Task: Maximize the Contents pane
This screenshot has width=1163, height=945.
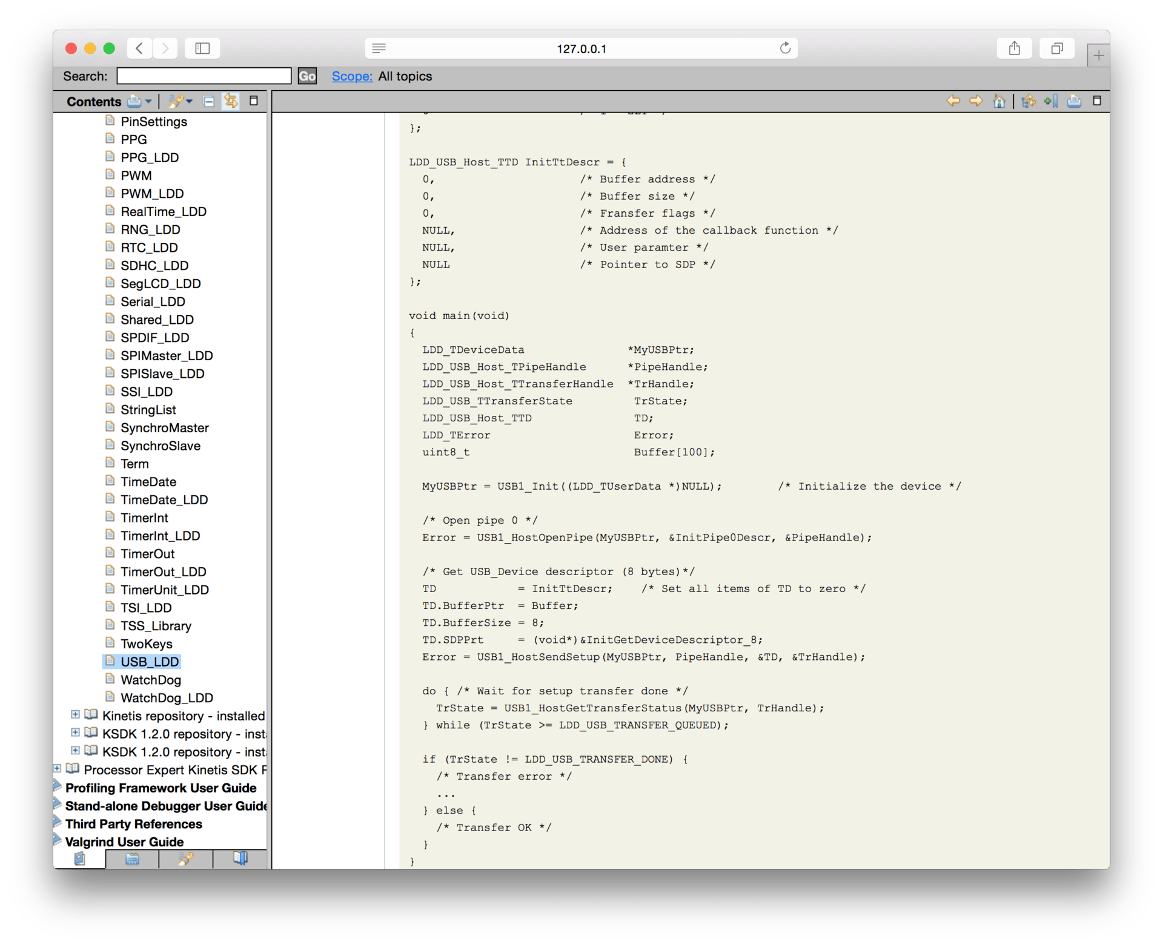Action: tap(254, 101)
